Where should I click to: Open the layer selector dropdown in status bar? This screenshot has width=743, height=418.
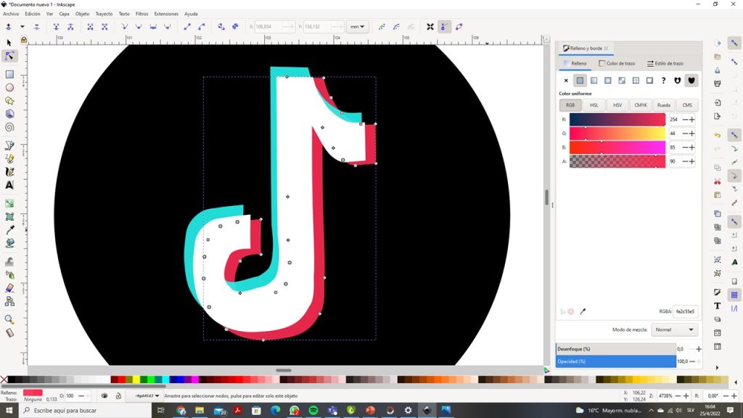(x=146, y=396)
